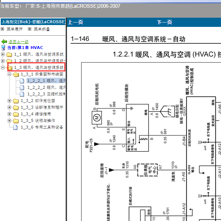Go to previous page with 上一页
Image resolution: width=221 pixels, height=221 pixels.
click(75, 22)
